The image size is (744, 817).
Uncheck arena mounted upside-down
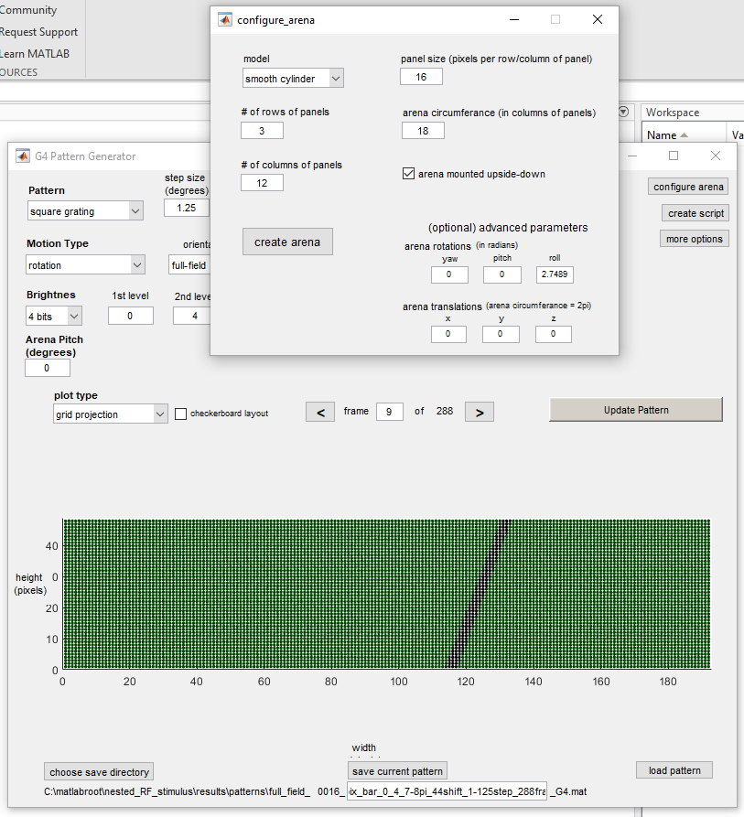pos(409,174)
